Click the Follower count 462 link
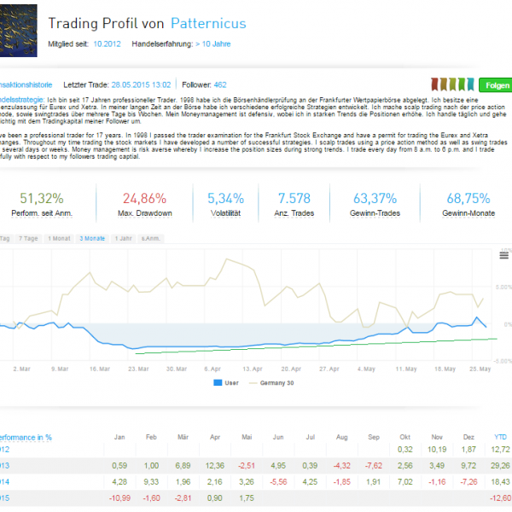 coord(220,84)
